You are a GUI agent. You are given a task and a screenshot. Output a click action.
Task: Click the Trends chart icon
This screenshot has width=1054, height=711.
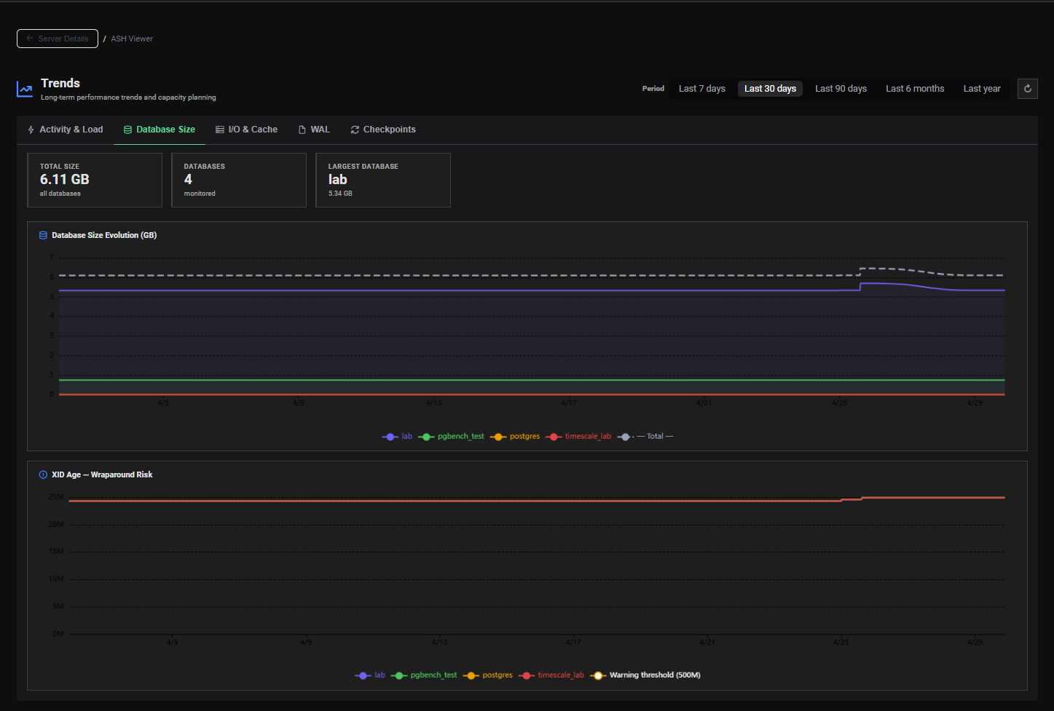pyautogui.click(x=25, y=89)
